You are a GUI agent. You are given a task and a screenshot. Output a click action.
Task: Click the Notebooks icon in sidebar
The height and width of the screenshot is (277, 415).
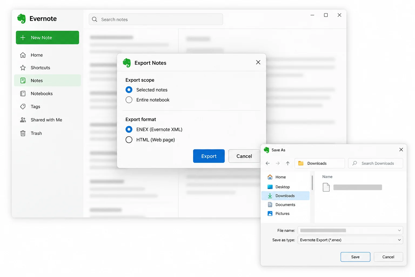pos(23,94)
